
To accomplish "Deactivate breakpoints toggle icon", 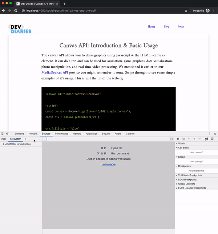I will [206, 139].
